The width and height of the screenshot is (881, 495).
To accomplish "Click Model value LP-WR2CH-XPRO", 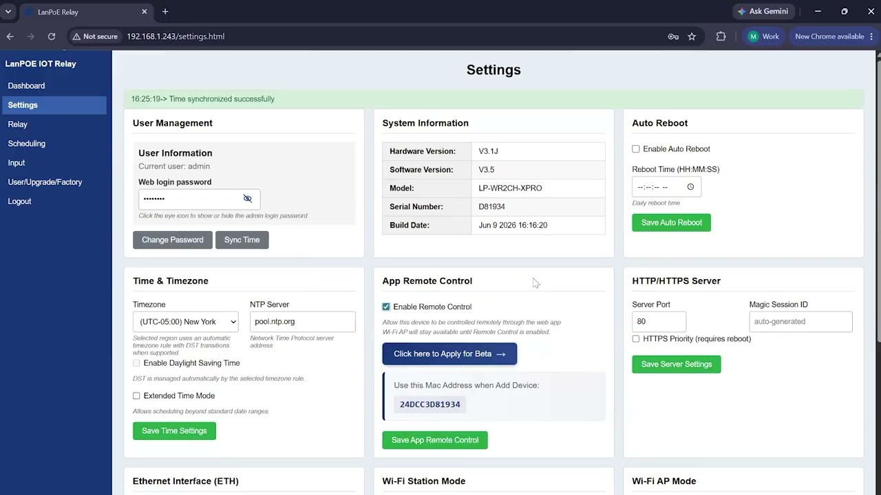I will pos(511,188).
